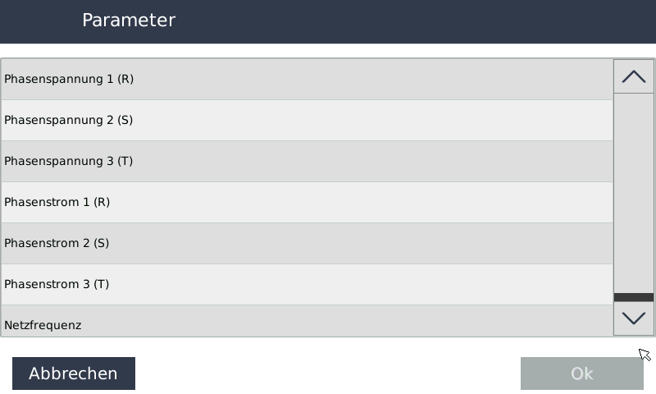Confirm selection with the Ok button
This screenshot has height=394, width=656.
(x=581, y=373)
